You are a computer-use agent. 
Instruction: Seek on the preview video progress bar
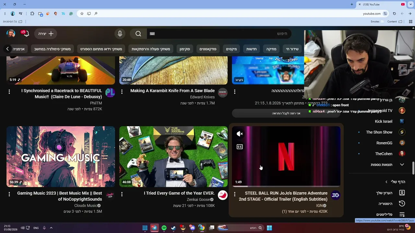coord(286,186)
